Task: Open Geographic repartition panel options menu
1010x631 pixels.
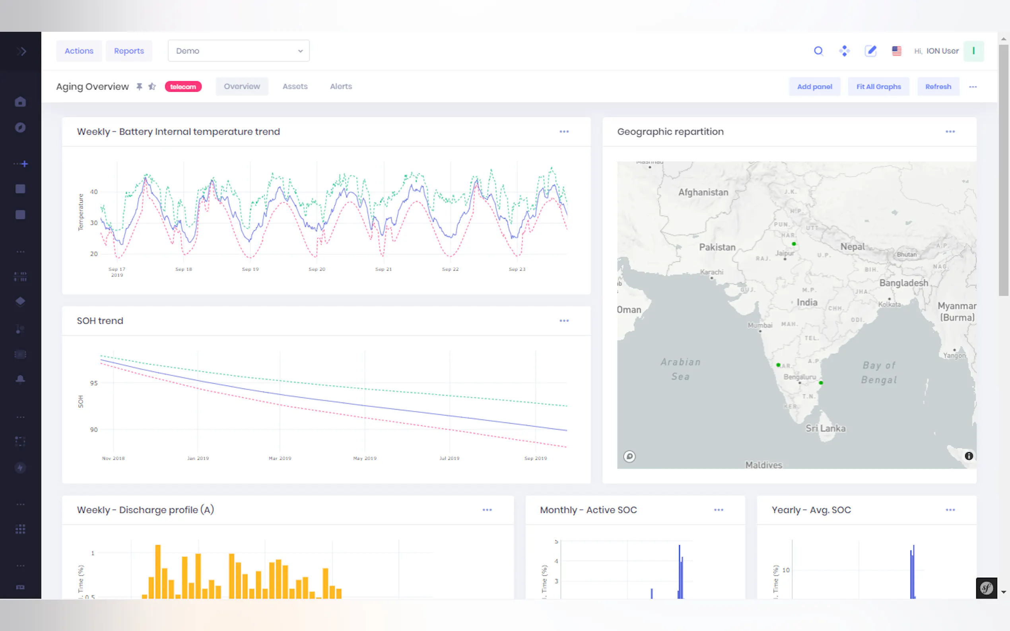Action: click(x=950, y=132)
